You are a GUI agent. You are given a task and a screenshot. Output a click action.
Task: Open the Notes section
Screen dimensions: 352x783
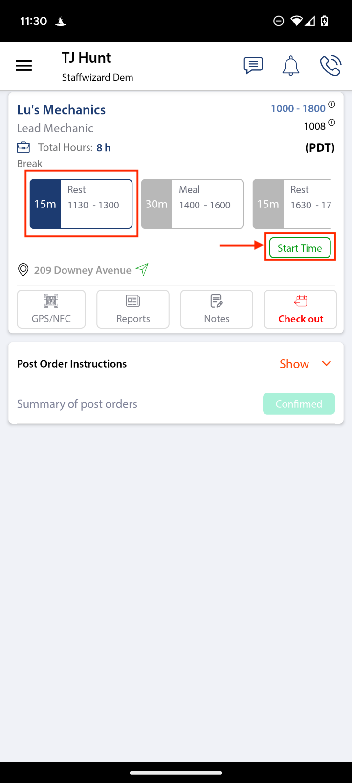click(x=217, y=309)
